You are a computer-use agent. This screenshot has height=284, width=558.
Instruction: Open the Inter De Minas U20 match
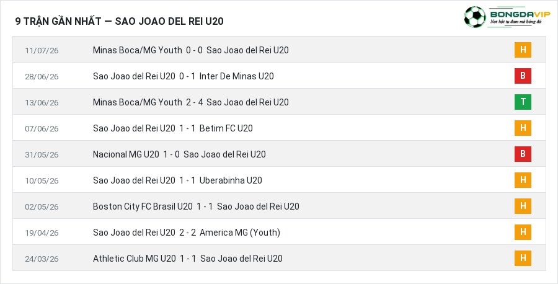(x=279, y=76)
